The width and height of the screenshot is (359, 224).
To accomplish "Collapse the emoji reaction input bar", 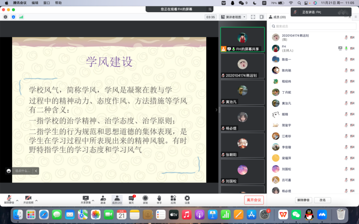I will [36, 171].
